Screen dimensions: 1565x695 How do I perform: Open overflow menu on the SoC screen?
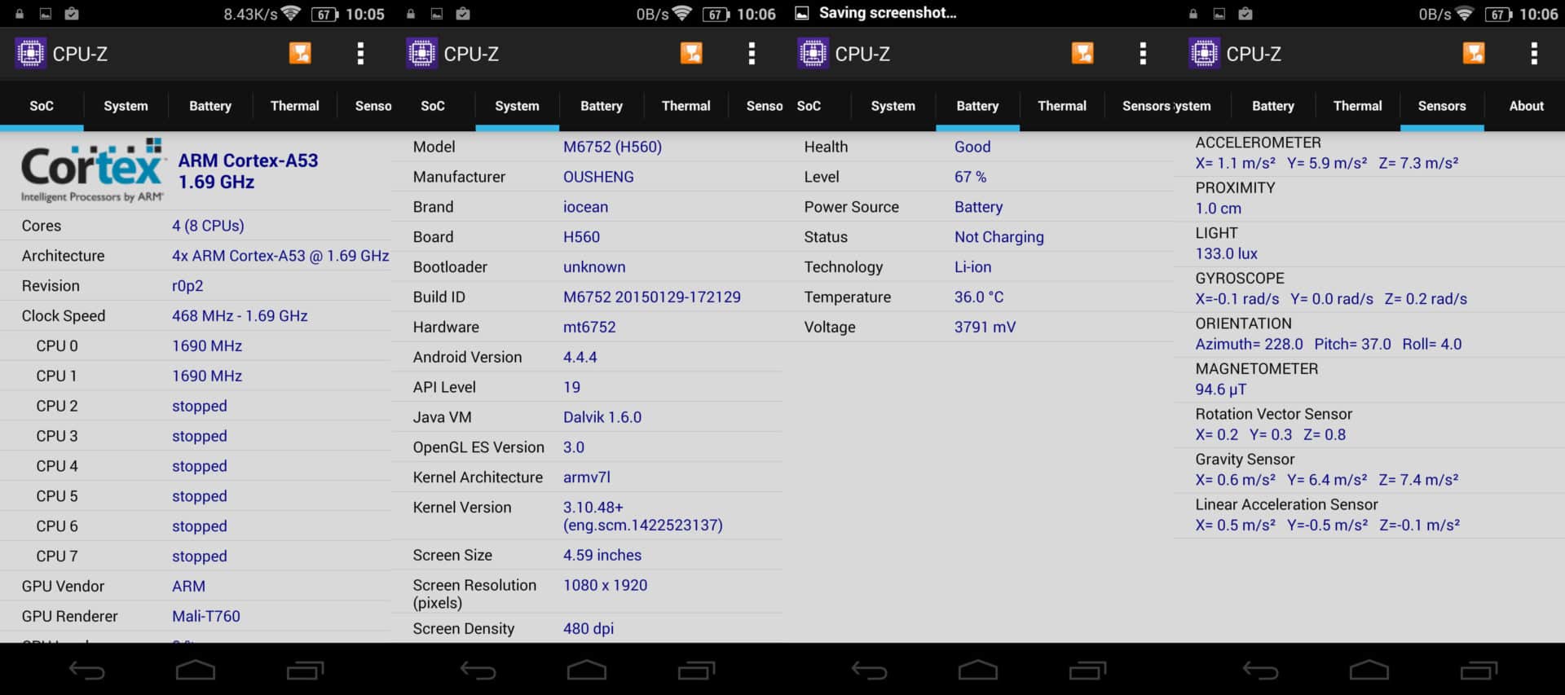tap(360, 54)
